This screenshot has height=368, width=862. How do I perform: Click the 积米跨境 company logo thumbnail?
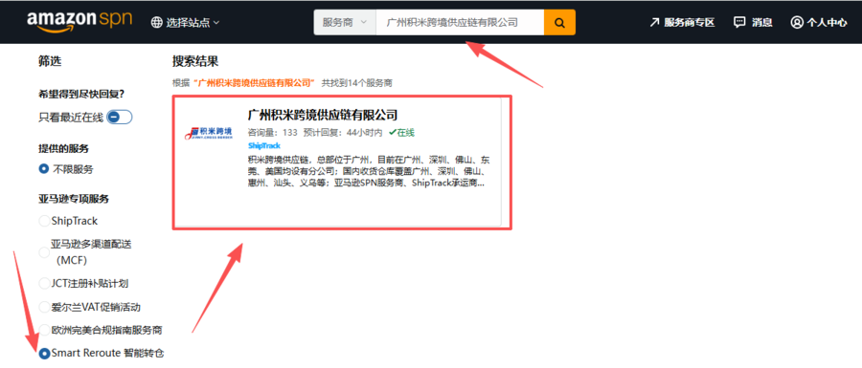(209, 132)
